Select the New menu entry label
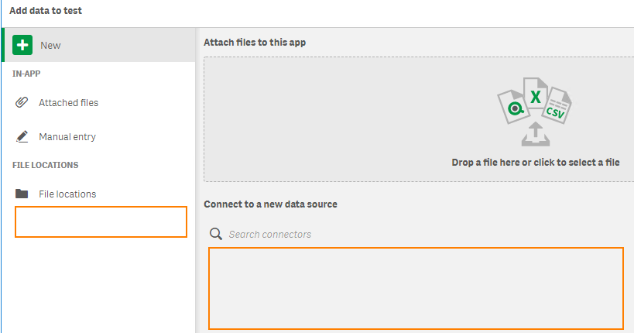Image resolution: width=634 pixels, height=333 pixels. (x=50, y=45)
